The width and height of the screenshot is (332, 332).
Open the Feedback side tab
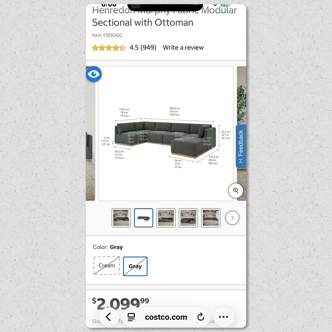(x=241, y=146)
